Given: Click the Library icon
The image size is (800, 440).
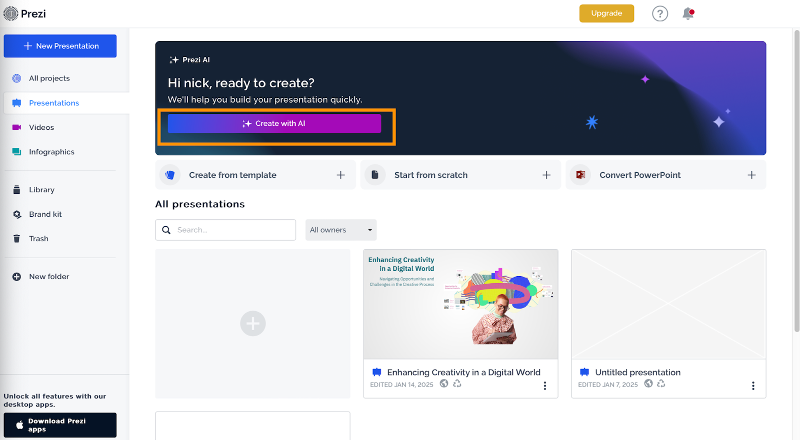Looking at the screenshot, I should [x=16, y=190].
